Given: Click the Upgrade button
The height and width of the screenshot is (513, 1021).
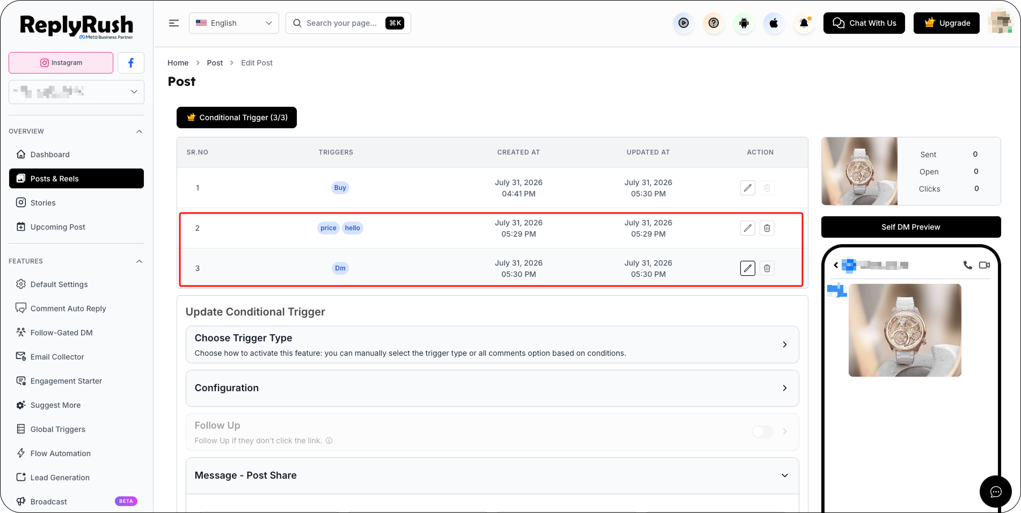Looking at the screenshot, I should 946,23.
